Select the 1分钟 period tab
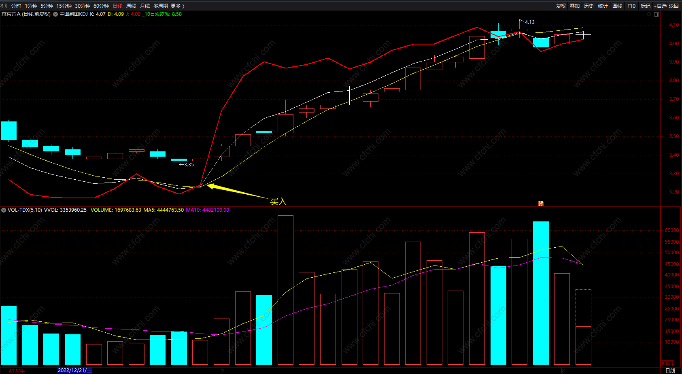The height and width of the screenshot is (374, 682). (x=31, y=6)
